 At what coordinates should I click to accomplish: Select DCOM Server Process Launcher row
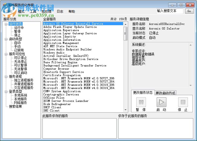pos(83,101)
